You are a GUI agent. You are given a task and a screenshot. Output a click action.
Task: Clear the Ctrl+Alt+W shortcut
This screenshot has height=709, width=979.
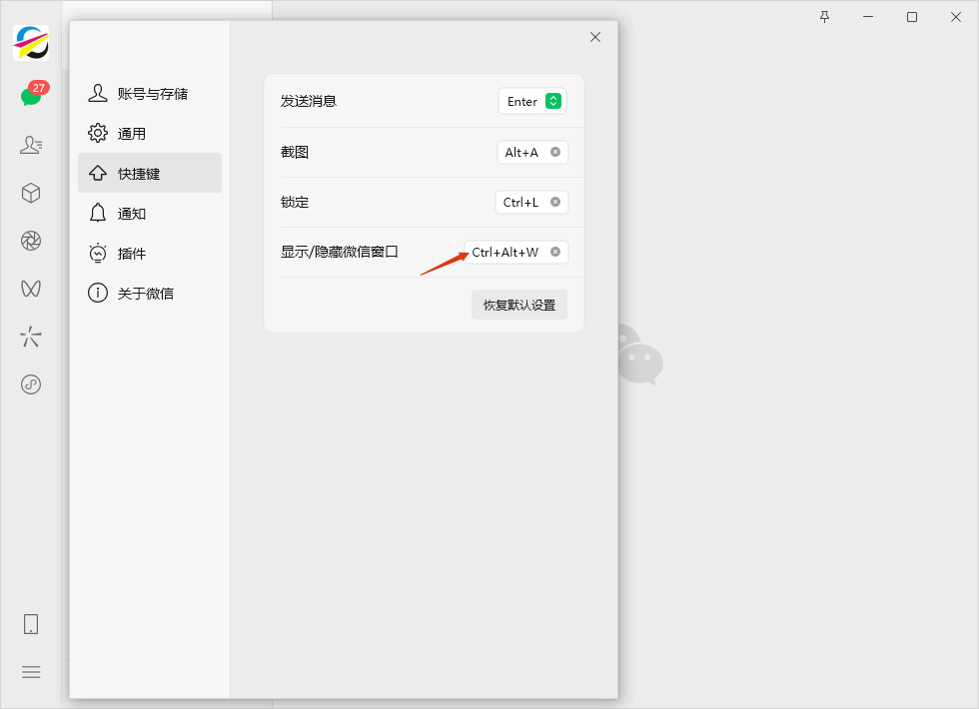pos(555,252)
